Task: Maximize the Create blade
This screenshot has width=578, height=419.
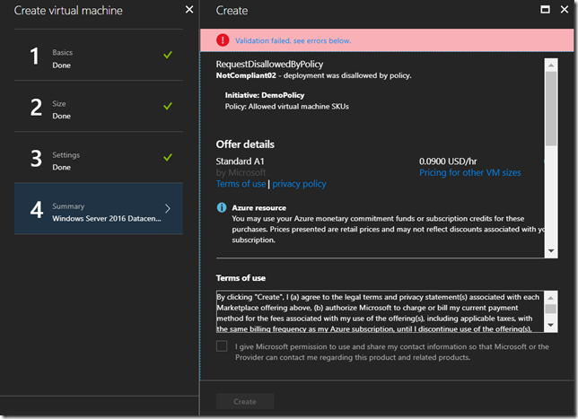Action: point(545,10)
